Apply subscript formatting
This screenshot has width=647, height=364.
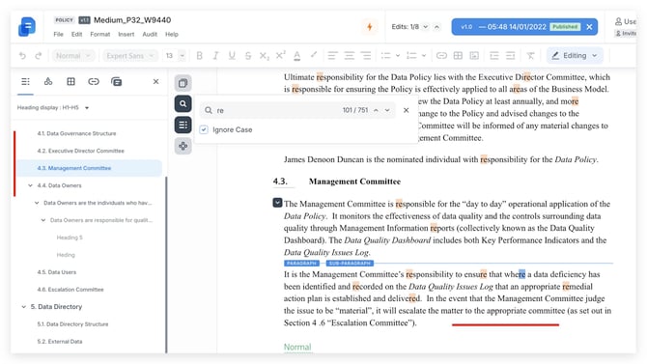click(x=264, y=56)
